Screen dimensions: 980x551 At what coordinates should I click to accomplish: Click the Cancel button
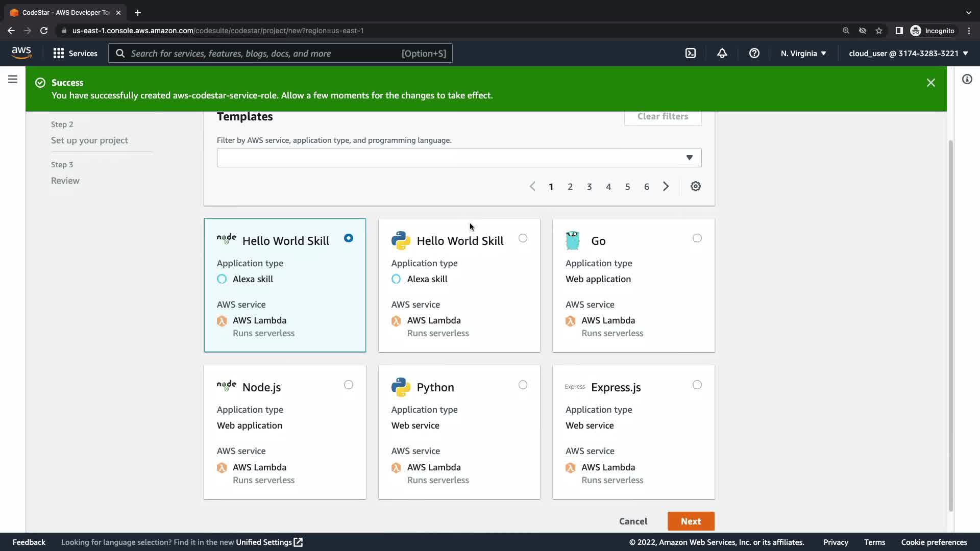pos(633,521)
